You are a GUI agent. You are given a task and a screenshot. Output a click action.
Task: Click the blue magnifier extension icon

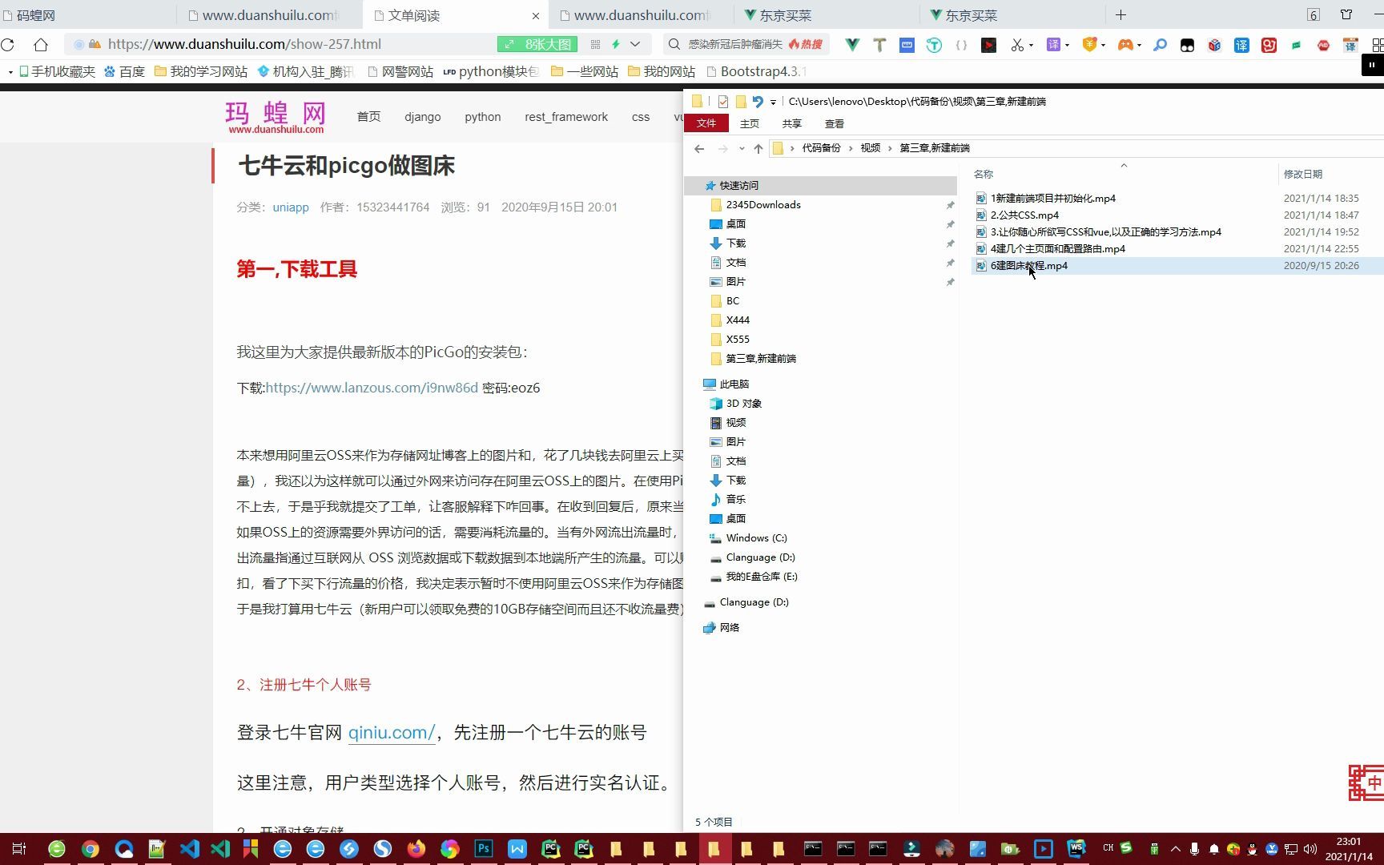coord(1160,45)
